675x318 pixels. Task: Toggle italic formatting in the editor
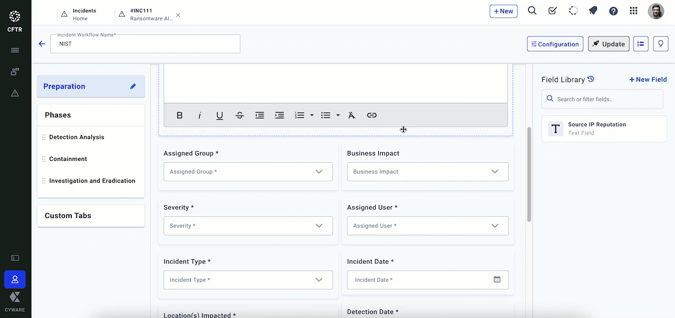click(200, 115)
